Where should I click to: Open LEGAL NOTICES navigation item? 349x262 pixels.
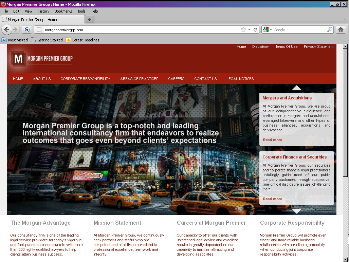click(240, 79)
